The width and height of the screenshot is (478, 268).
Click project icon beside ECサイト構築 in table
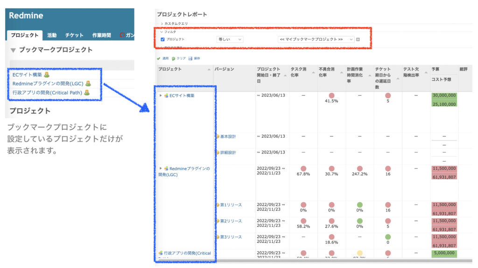click(x=166, y=95)
